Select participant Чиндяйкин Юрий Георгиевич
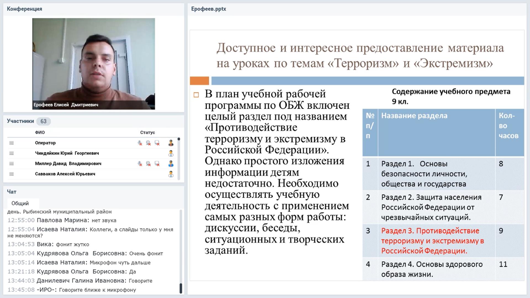Screen dimensions: 530x298 point(67,153)
